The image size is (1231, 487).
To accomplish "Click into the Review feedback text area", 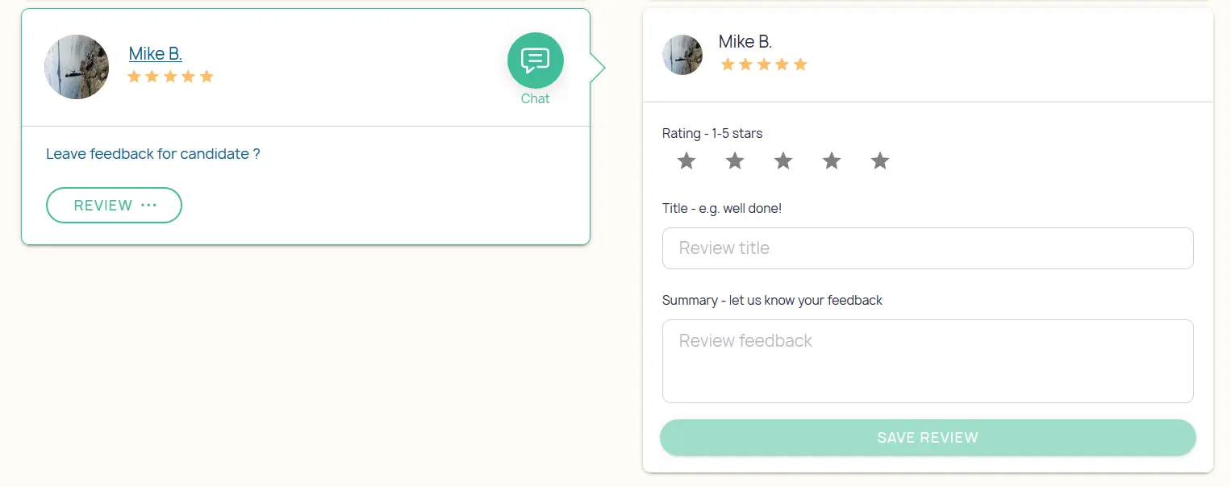I will tap(928, 361).
